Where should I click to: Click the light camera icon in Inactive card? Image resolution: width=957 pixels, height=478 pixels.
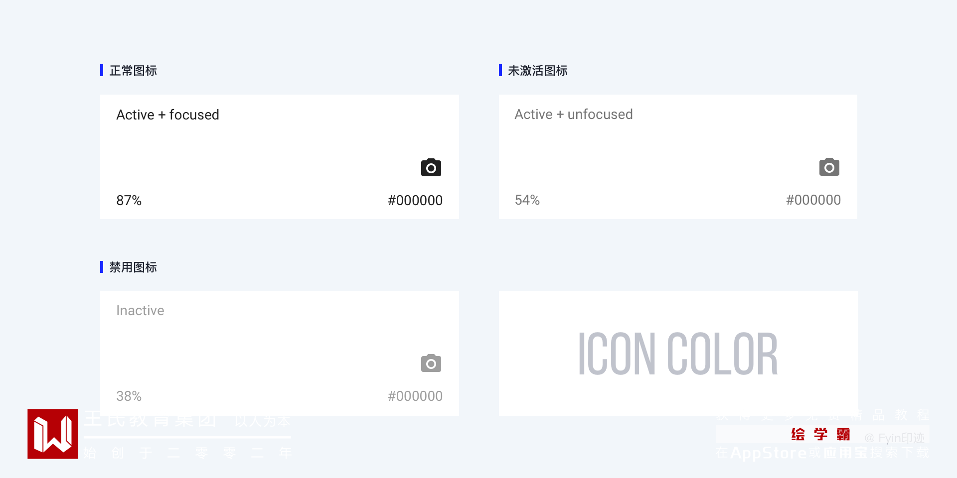431,363
